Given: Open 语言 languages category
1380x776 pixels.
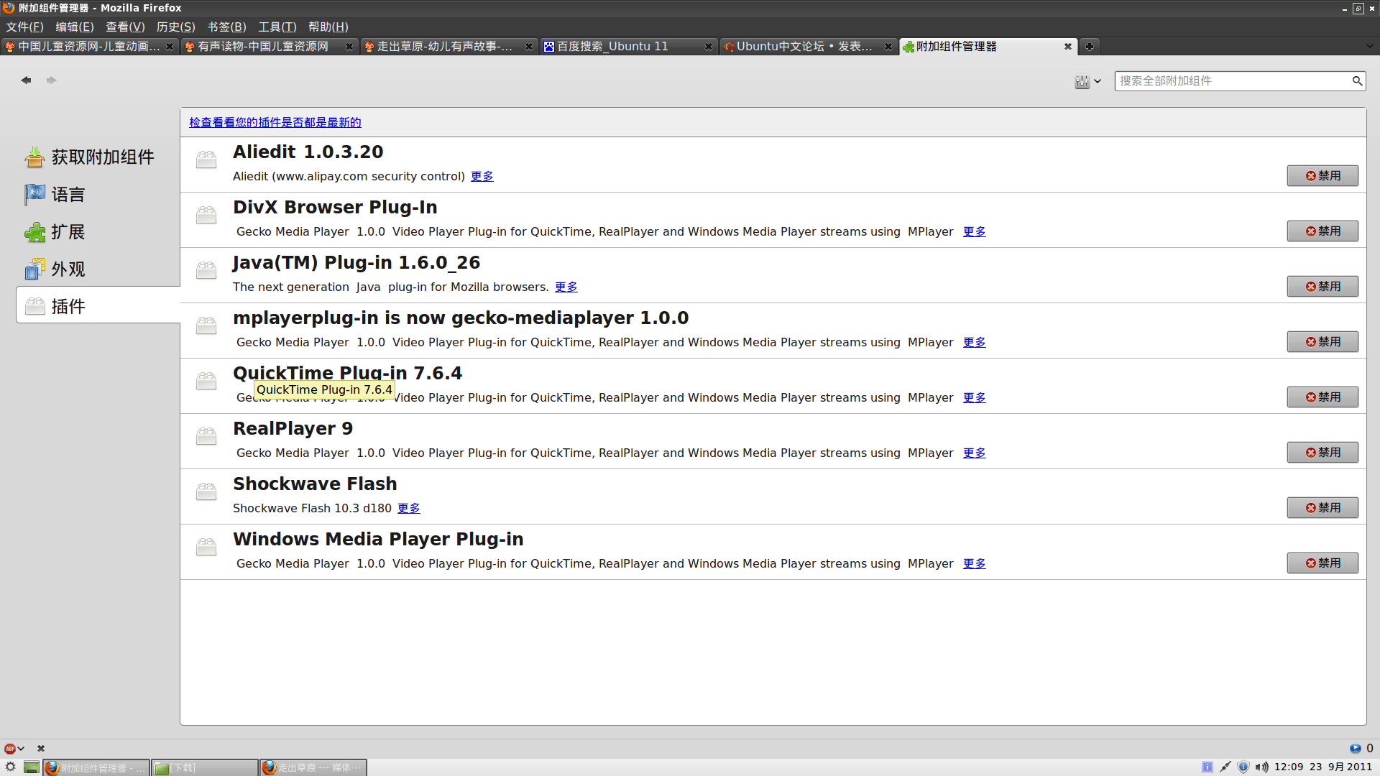Looking at the screenshot, I should 98,194.
